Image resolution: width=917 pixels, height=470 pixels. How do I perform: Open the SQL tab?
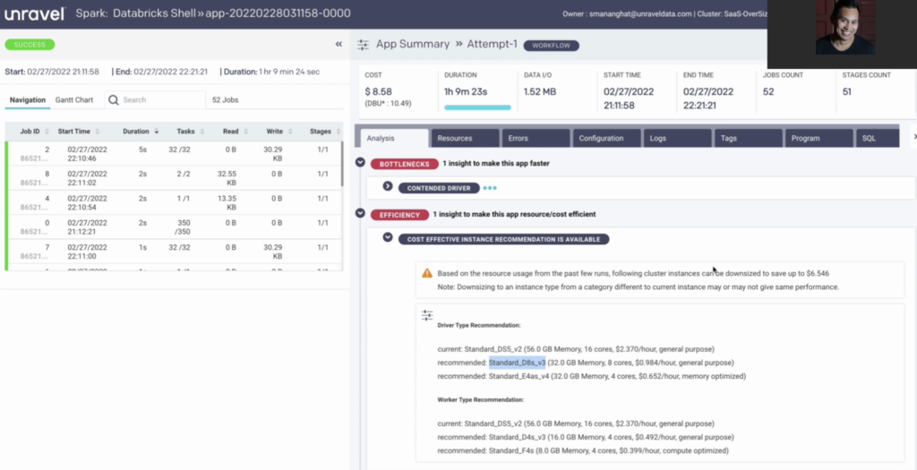coord(878,138)
